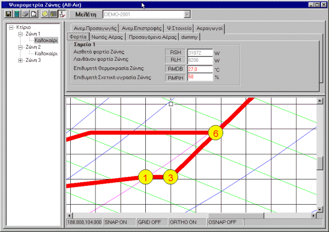The height and width of the screenshot is (232, 329).
Task: Open the Αεραγωγοί tab
Action: 208,28
